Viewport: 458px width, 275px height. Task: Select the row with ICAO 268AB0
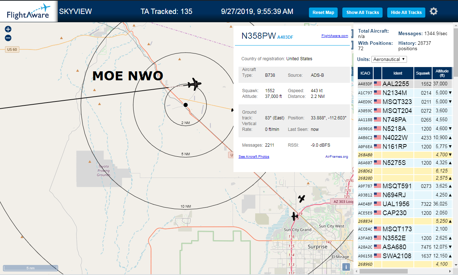tap(405, 155)
